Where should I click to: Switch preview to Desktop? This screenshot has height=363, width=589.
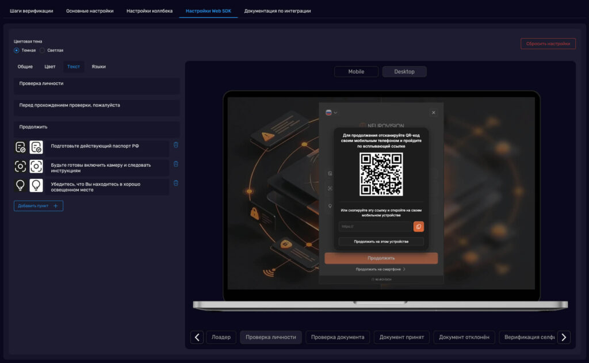click(404, 72)
